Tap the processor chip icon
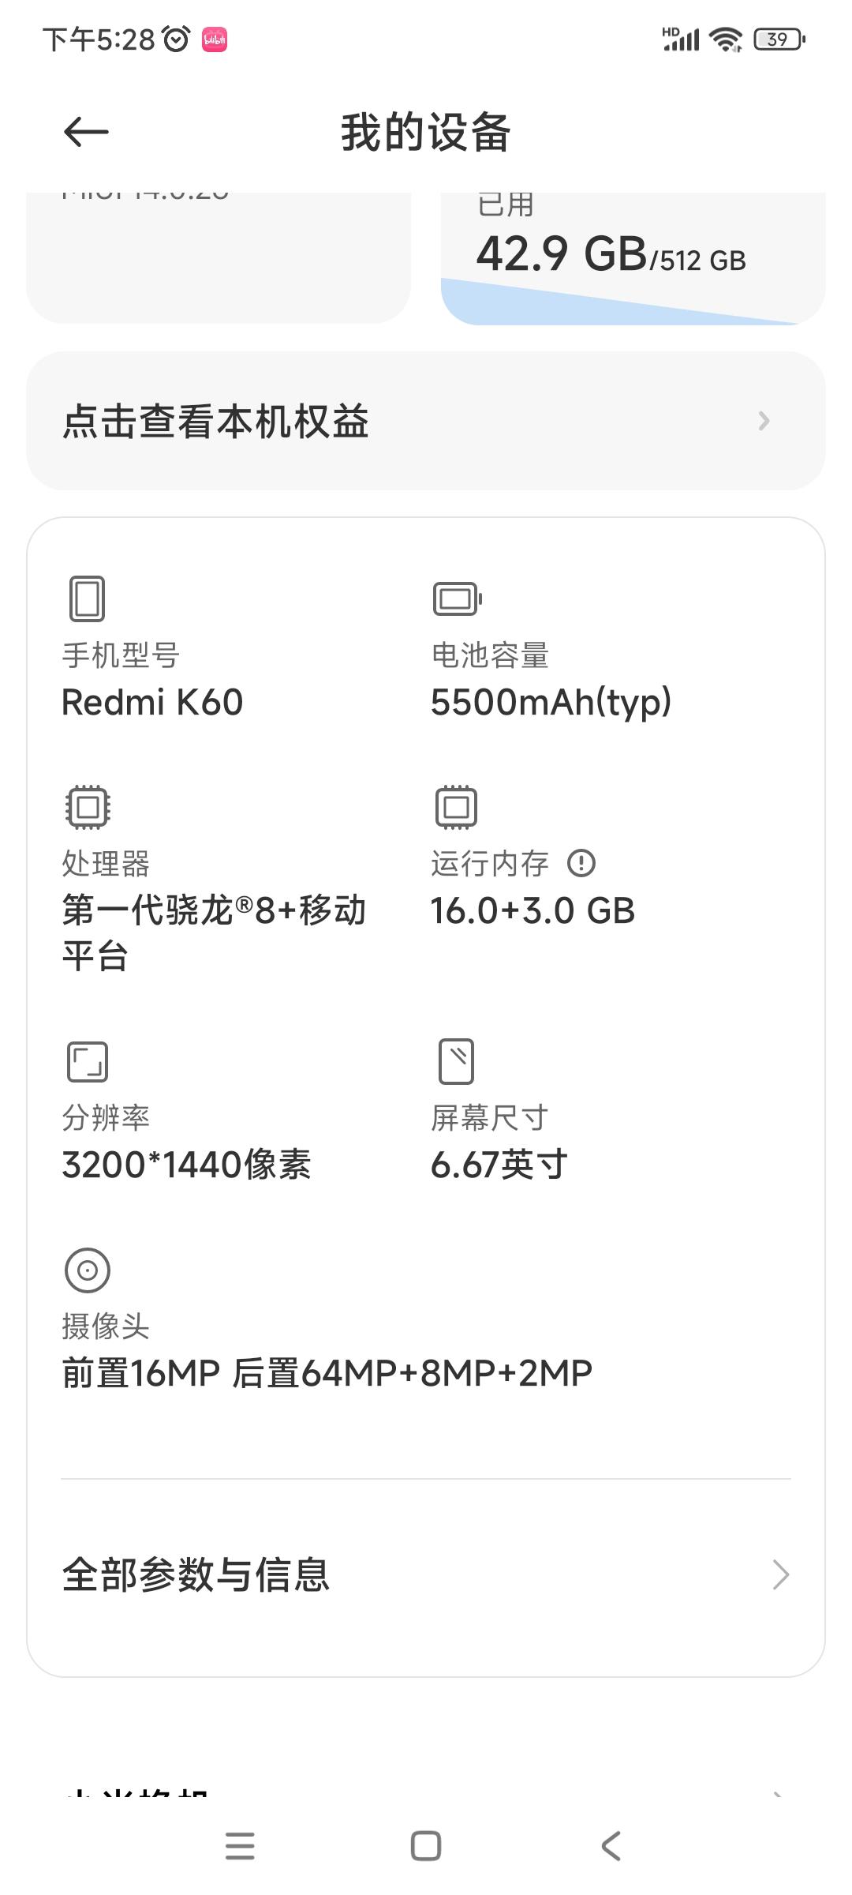The height and width of the screenshot is (1895, 852). tap(87, 807)
